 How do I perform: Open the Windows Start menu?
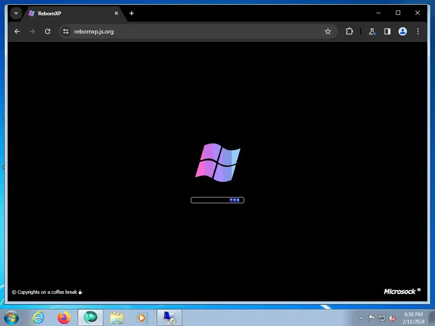point(11,318)
